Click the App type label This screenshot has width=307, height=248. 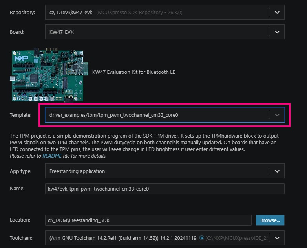click(x=20, y=171)
